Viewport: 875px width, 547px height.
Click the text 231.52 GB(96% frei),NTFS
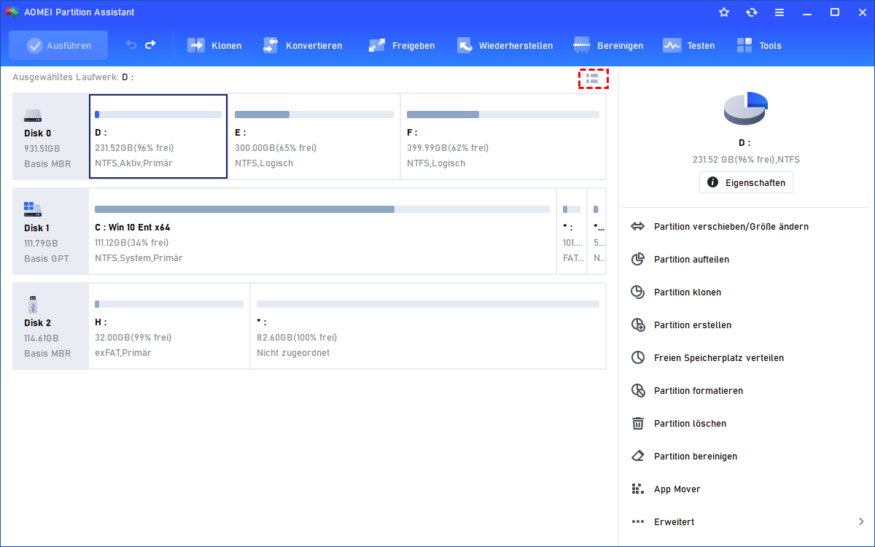point(746,159)
